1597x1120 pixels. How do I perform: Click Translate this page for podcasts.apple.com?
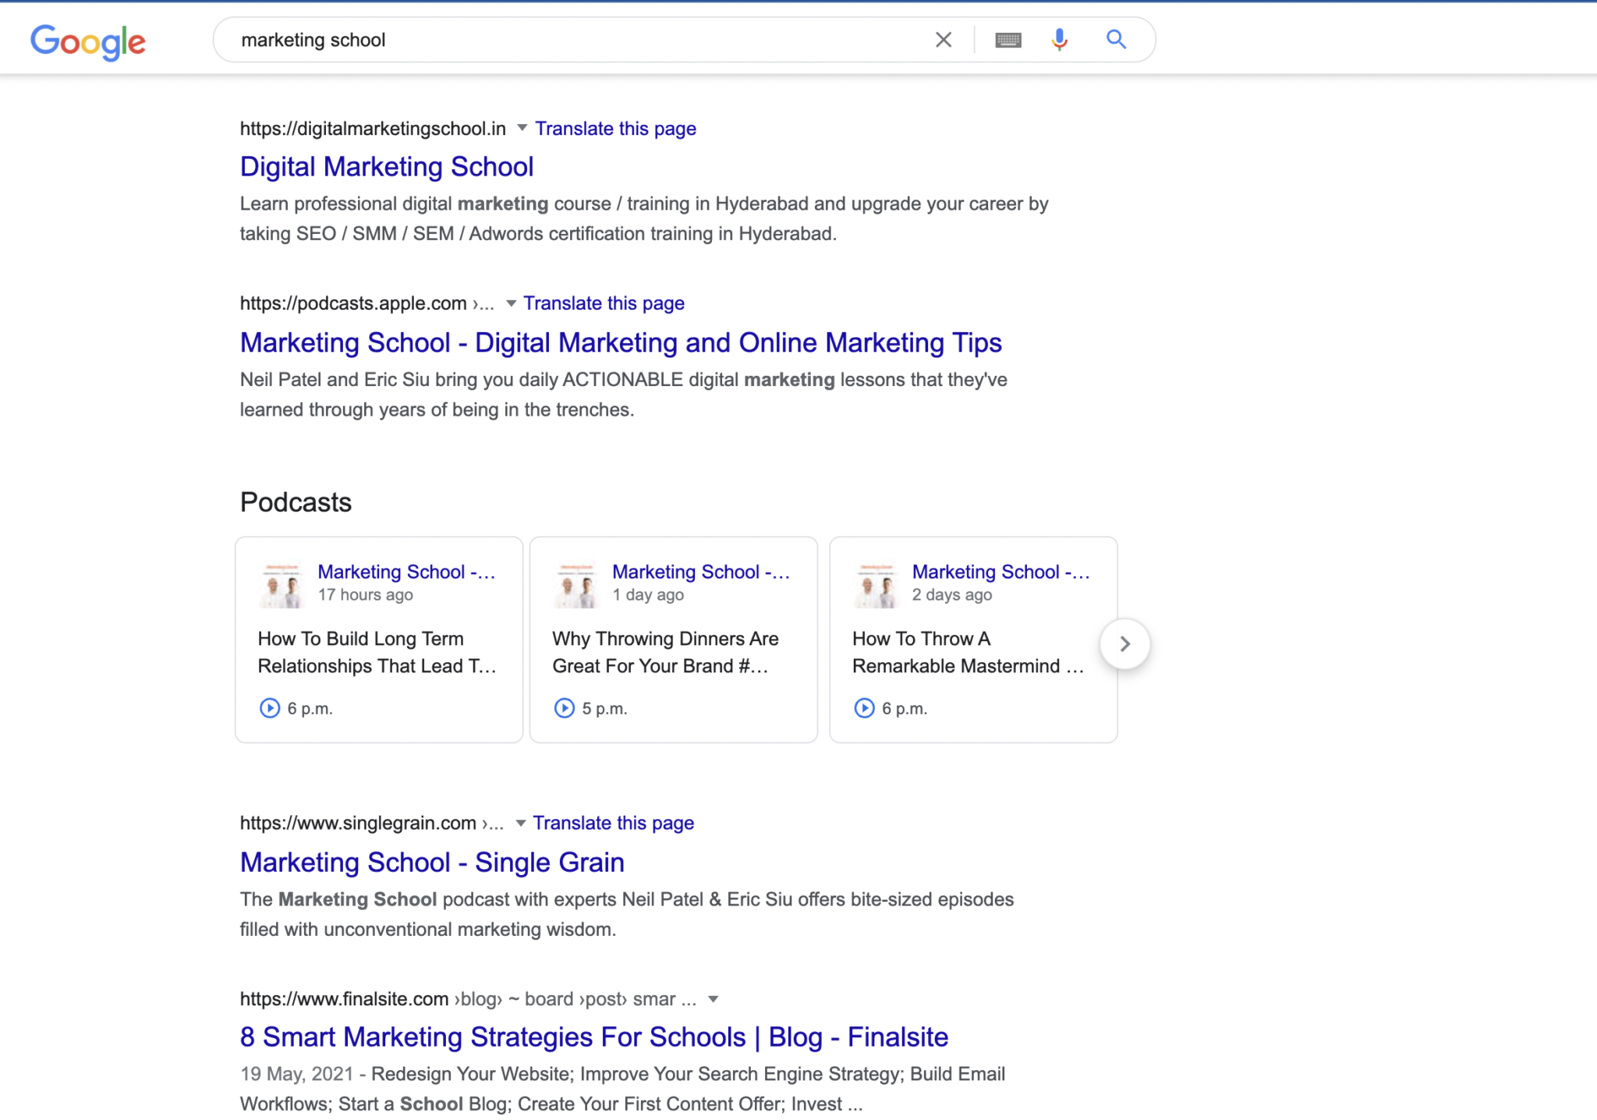pos(604,303)
